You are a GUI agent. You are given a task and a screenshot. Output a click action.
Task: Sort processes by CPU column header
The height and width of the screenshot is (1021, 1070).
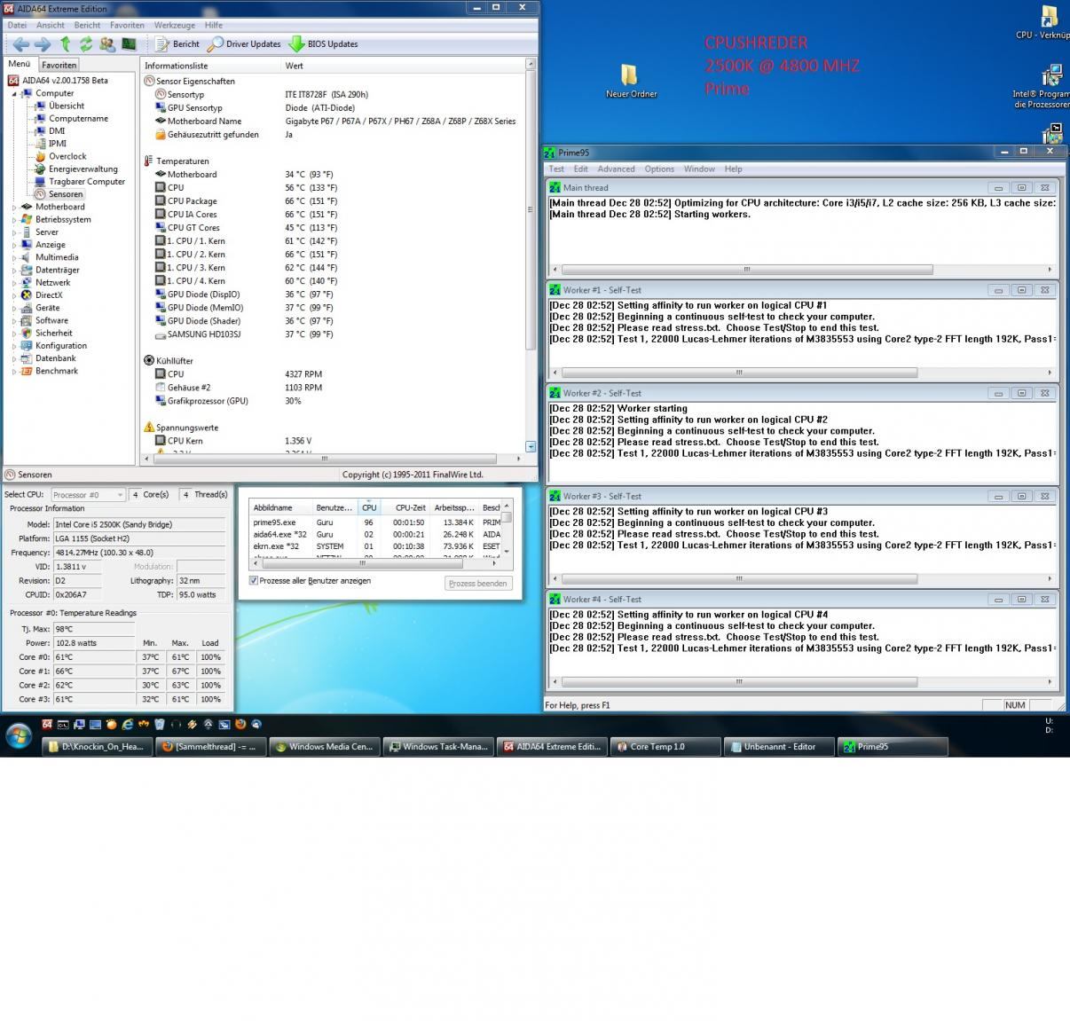click(x=369, y=507)
